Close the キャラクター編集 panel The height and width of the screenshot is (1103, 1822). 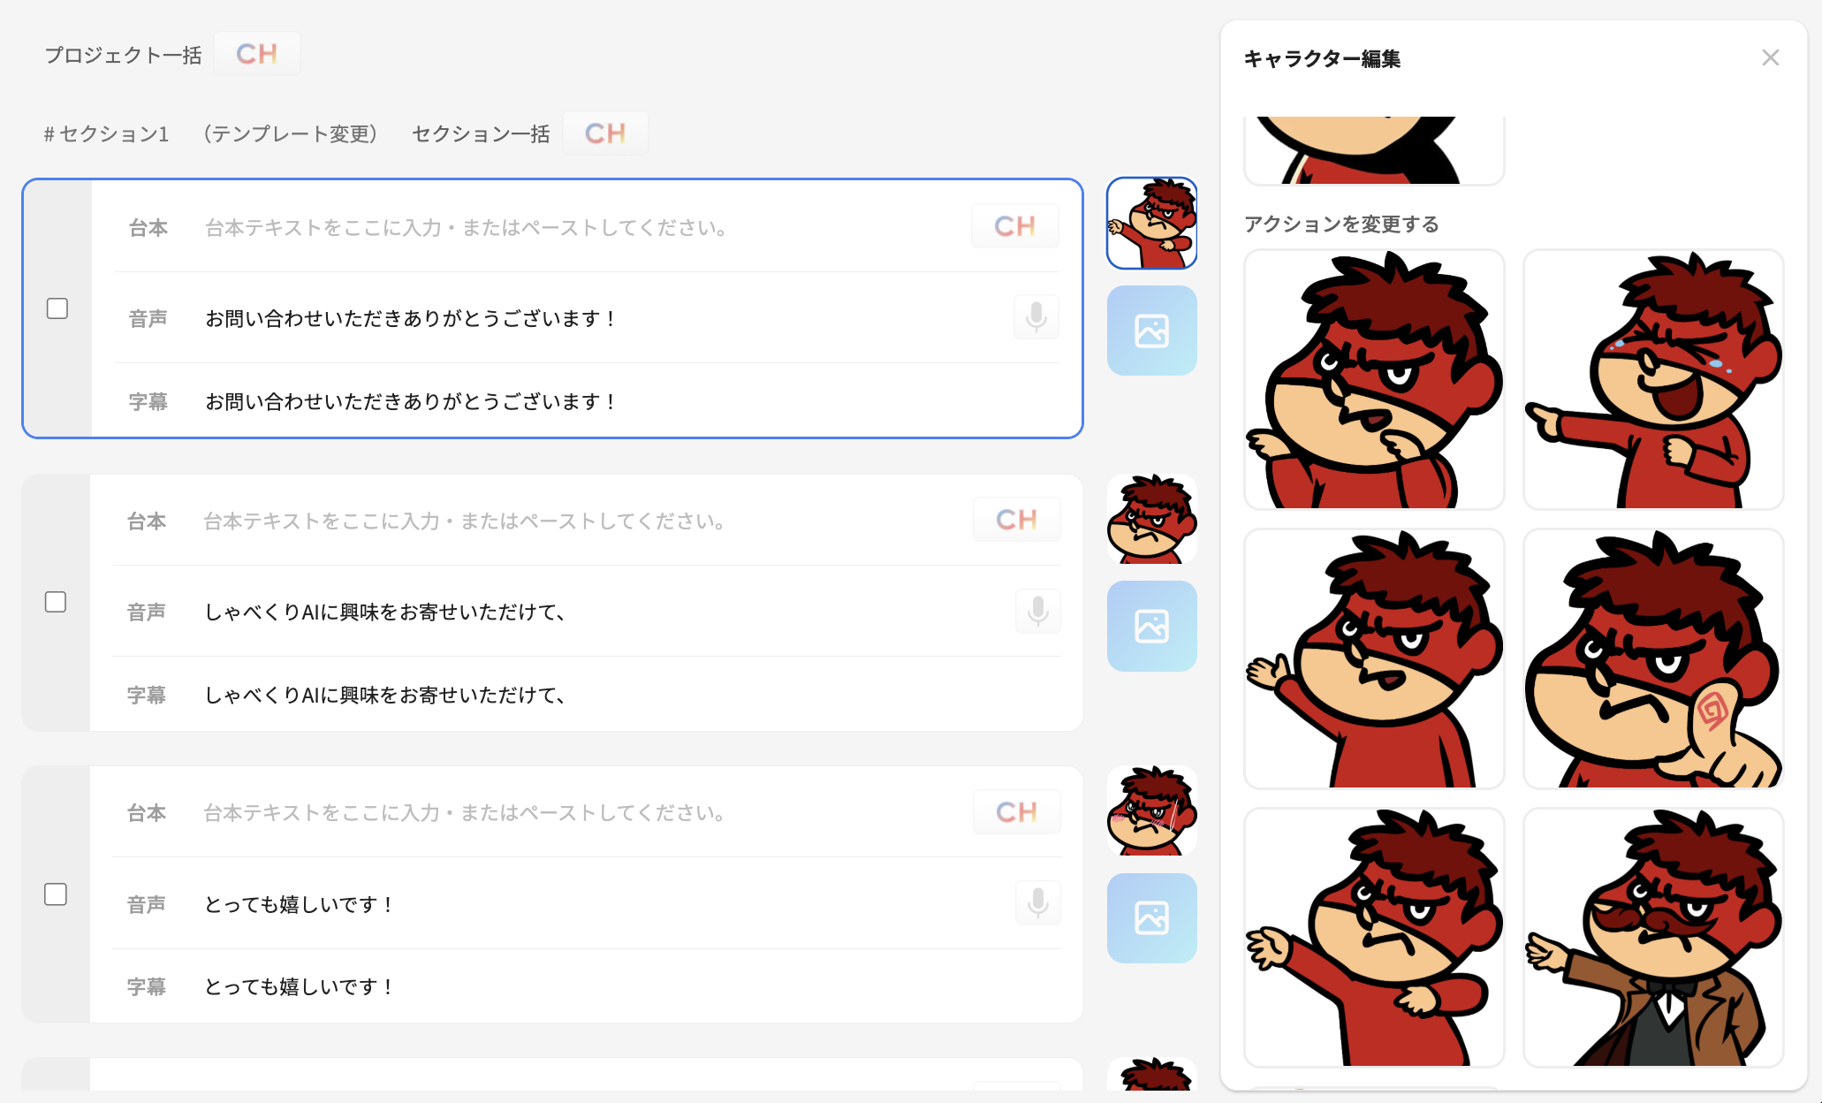[x=1770, y=57]
